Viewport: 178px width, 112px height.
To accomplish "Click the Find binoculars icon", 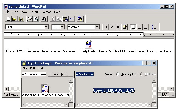I will [44, 19].
